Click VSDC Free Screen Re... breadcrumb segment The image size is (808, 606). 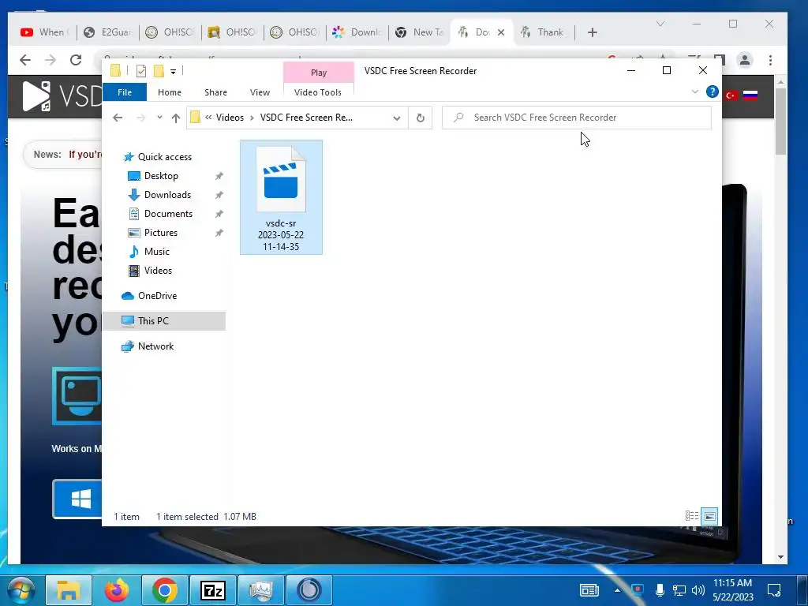pos(306,118)
